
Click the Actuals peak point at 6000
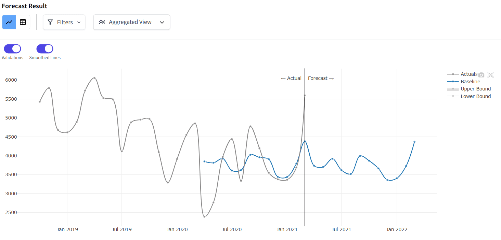click(x=94, y=78)
